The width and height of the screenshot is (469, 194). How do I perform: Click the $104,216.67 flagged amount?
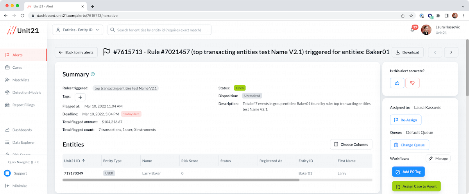(112, 122)
